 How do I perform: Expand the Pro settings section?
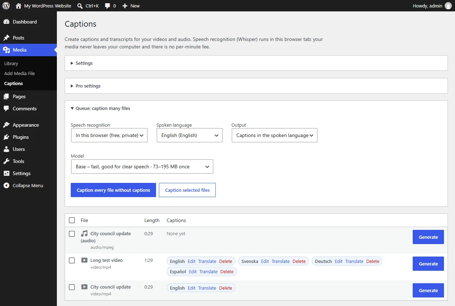pyautogui.click(x=256, y=86)
